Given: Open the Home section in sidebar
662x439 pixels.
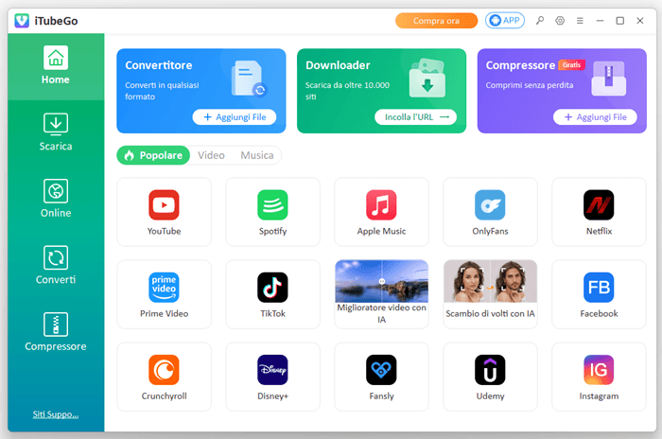Looking at the screenshot, I should pos(56,66).
